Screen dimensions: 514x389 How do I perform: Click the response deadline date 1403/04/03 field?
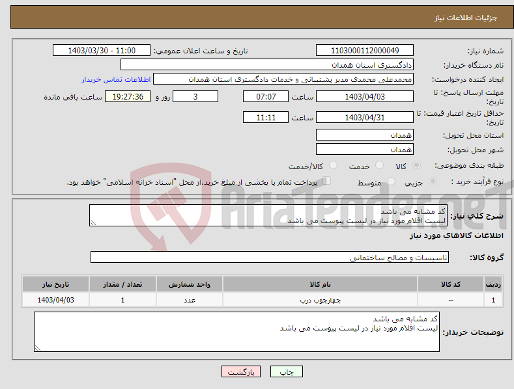[x=365, y=96]
